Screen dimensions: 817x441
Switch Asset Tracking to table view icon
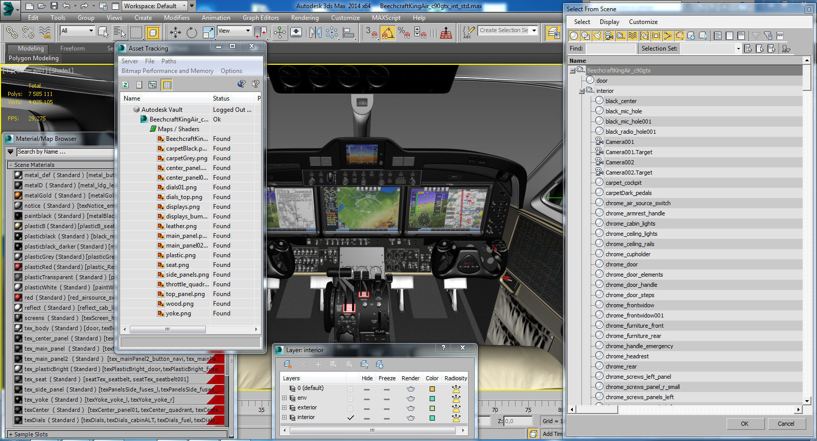click(x=167, y=85)
